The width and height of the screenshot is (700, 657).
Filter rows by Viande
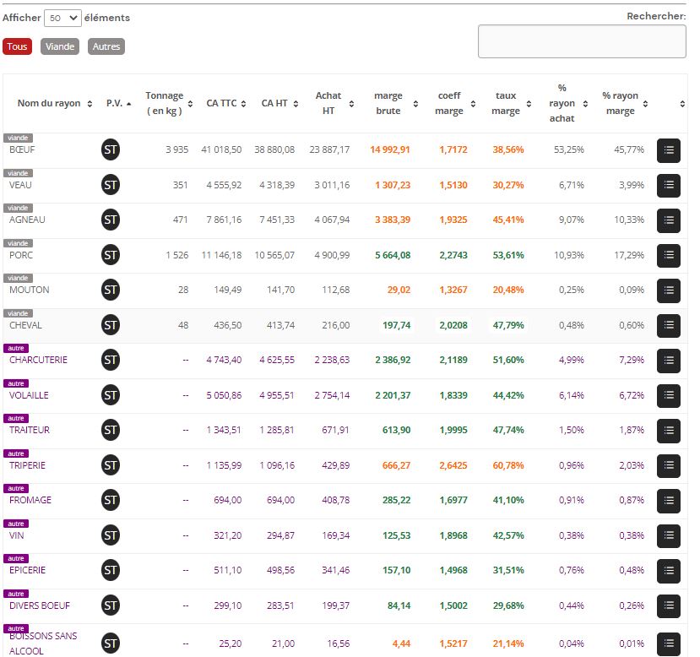(60, 46)
